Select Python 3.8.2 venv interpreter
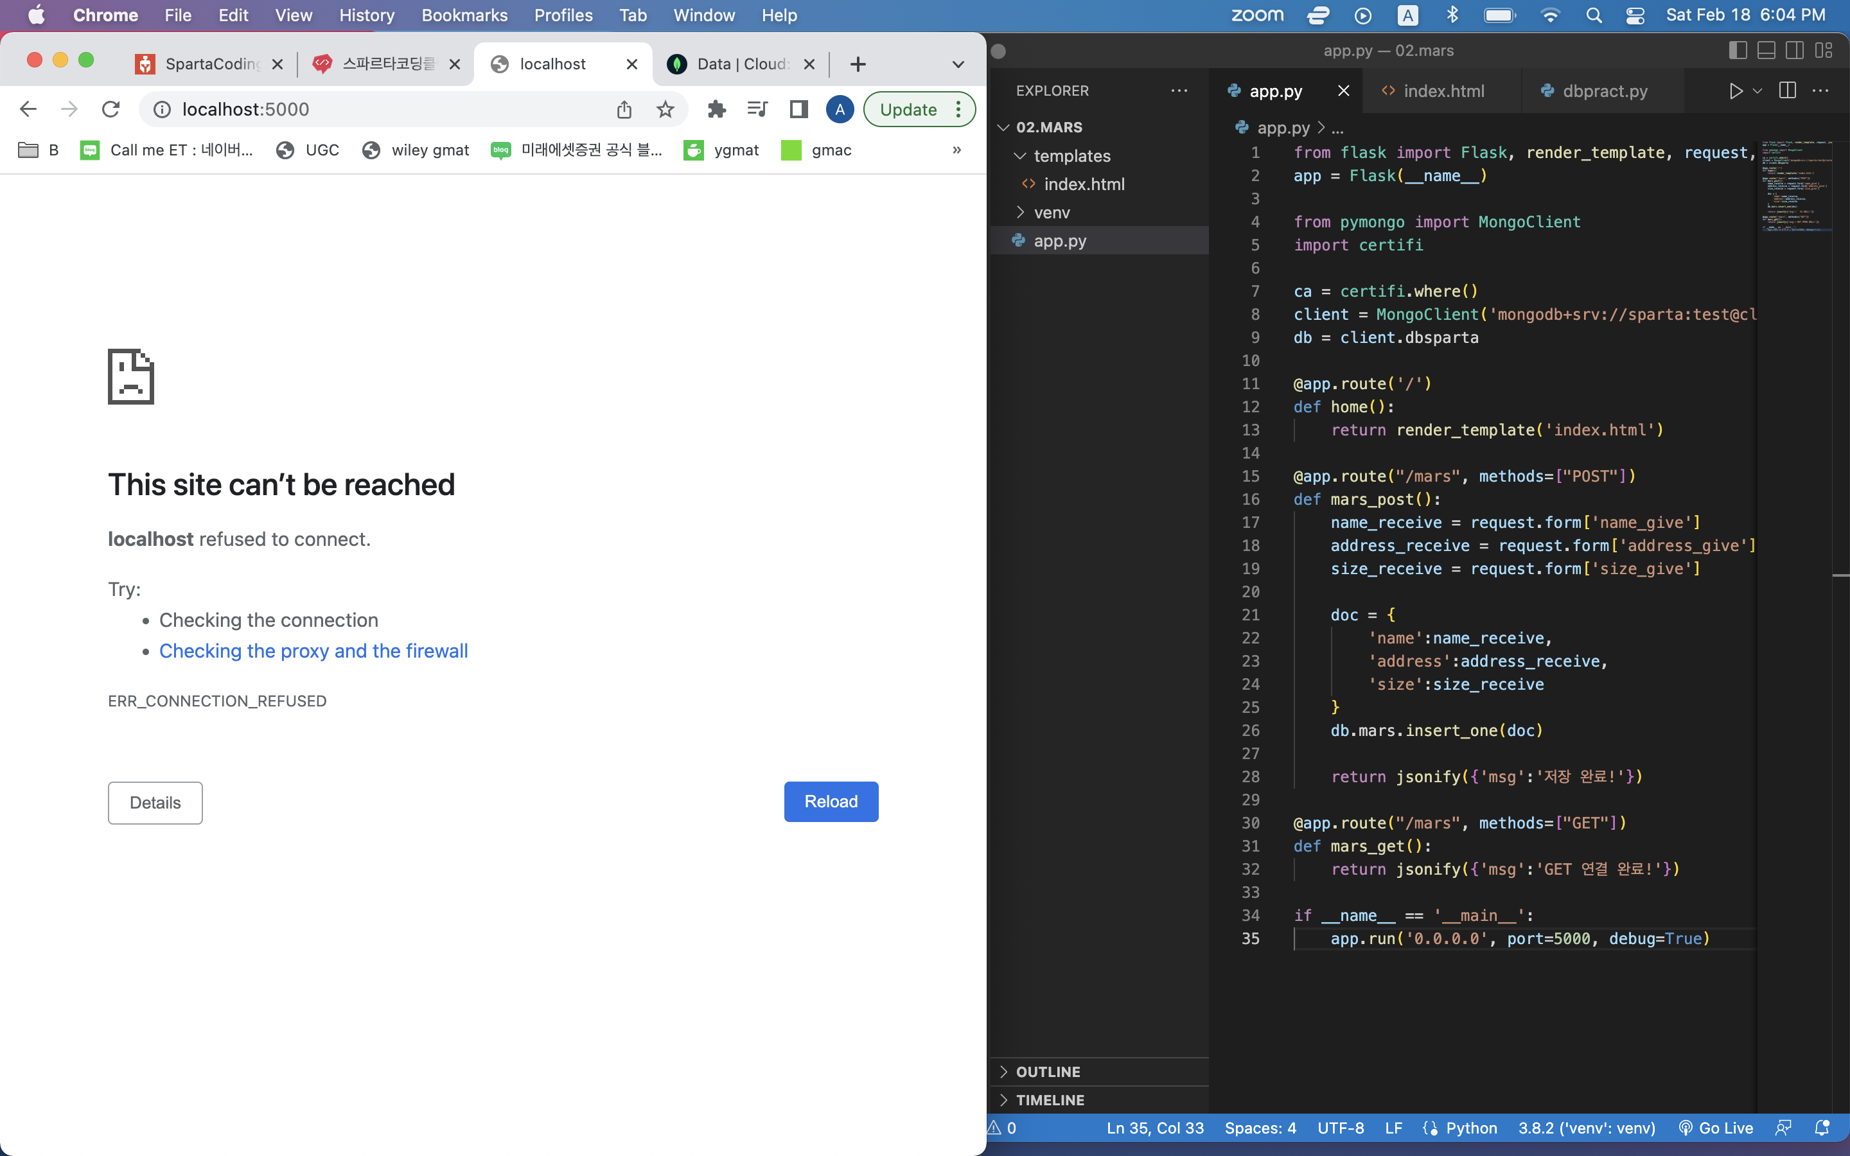The image size is (1850, 1156). 1586,1128
